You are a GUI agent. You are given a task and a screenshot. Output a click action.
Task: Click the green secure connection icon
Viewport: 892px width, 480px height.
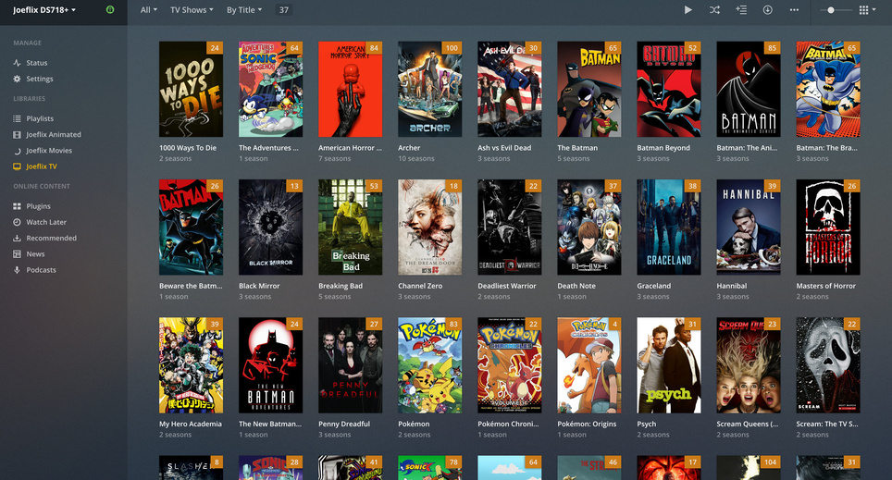coord(110,9)
